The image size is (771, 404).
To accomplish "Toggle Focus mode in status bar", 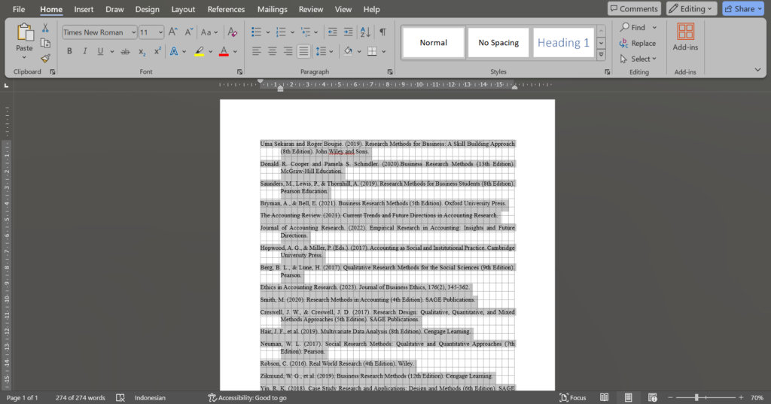I will click(x=573, y=398).
